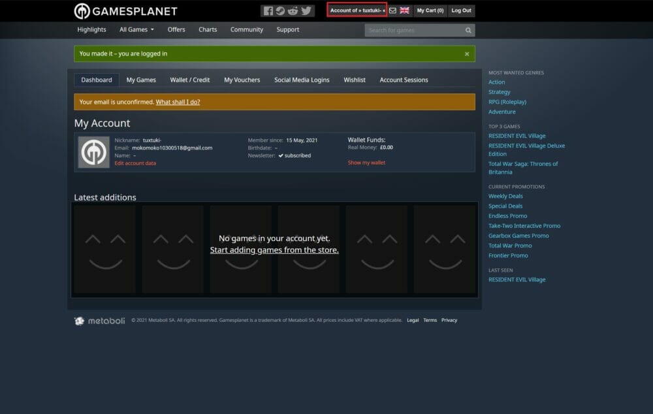Screen dimensions: 653x414
Task: Open the 'What shall I do?' link
Action: (x=178, y=102)
